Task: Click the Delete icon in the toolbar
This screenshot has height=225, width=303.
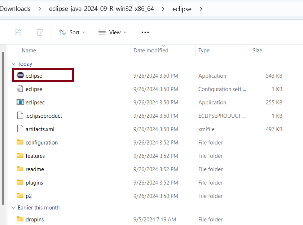Action: point(40,32)
